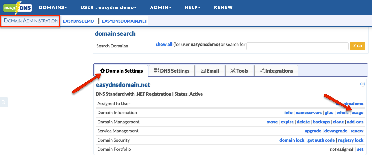372x160 pixels.
Task: Open the DOMAINS dropdown menu
Action: tap(53, 7)
